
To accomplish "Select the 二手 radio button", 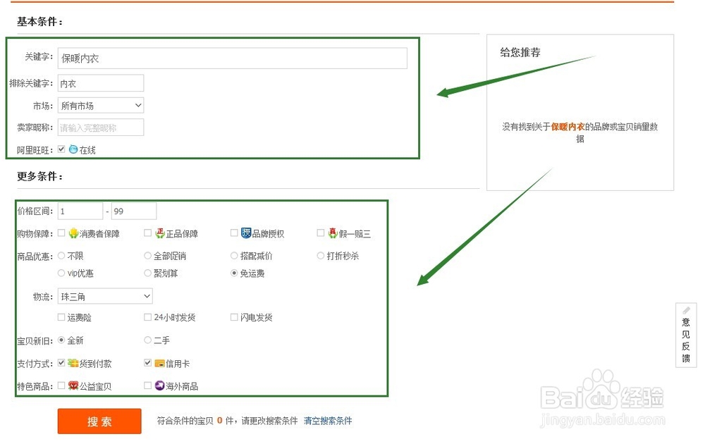I will [x=146, y=339].
